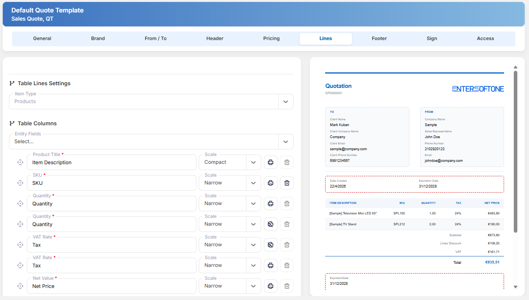Switch to the Pricing tab
This screenshot has height=300, width=529.
271,39
